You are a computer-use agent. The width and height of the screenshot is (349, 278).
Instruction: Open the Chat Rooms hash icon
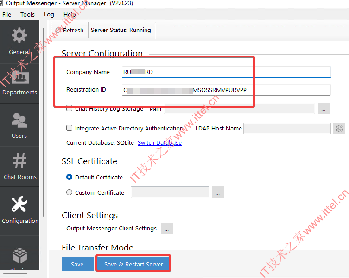pos(20,161)
